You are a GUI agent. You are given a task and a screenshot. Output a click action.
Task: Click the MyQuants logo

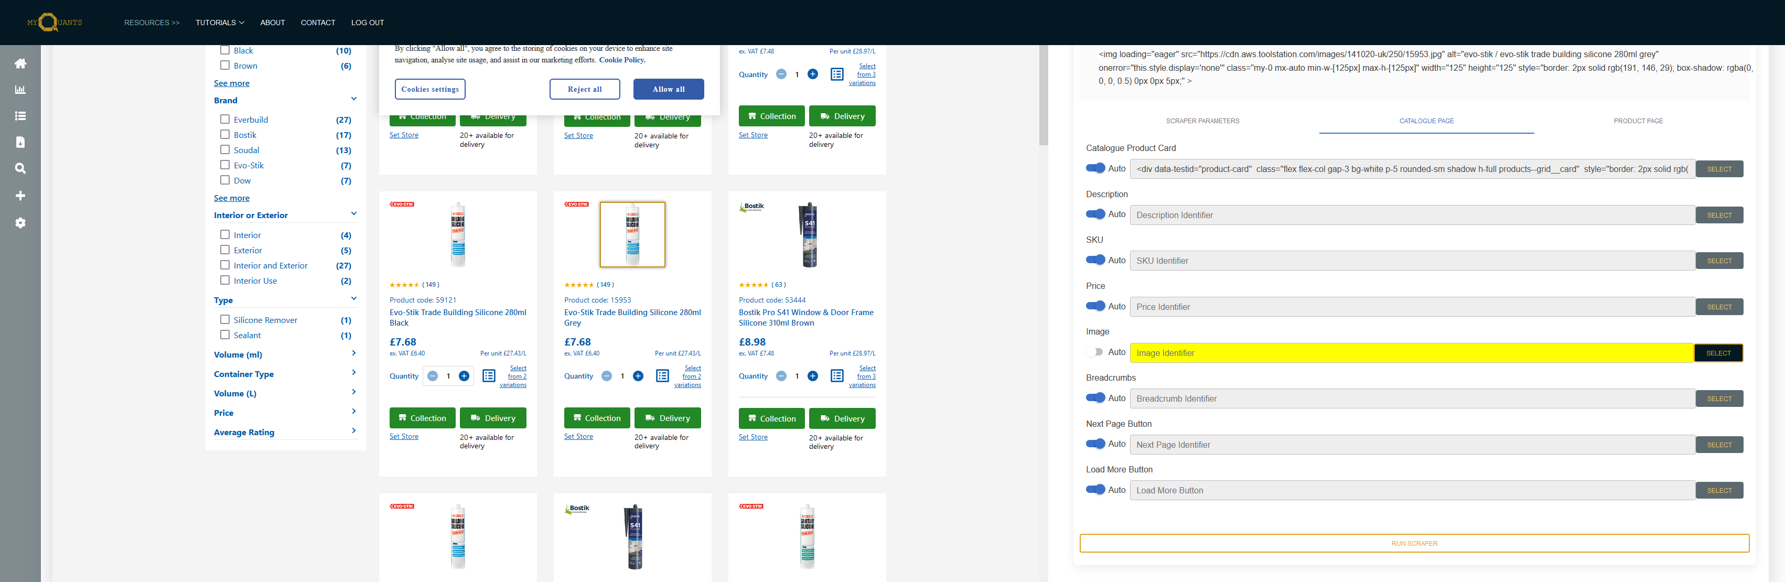[x=54, y=22]
